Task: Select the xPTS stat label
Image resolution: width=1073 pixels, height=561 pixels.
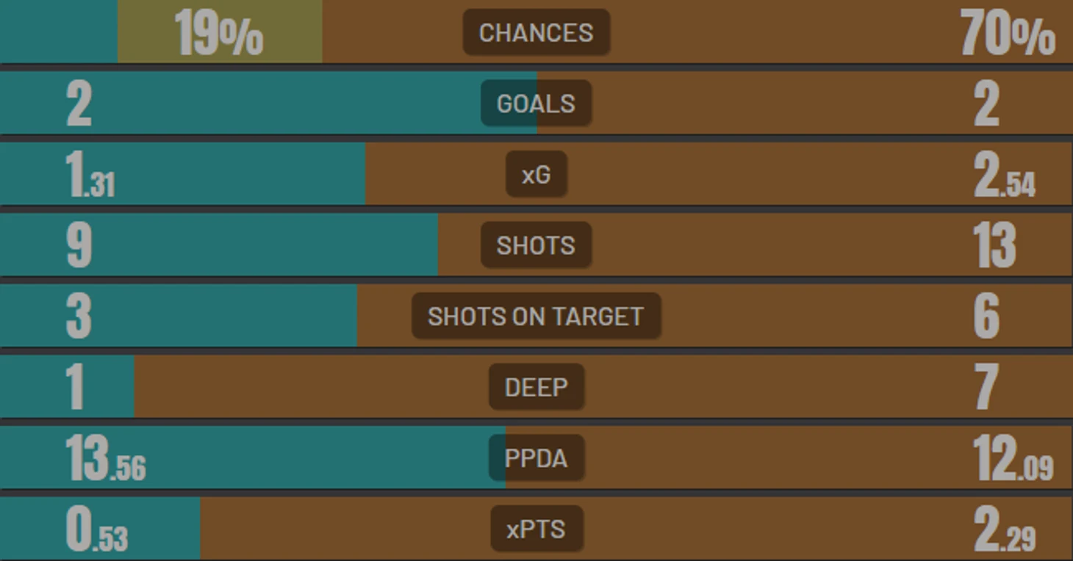Action: pyautogui.click(x=536, y=529)
